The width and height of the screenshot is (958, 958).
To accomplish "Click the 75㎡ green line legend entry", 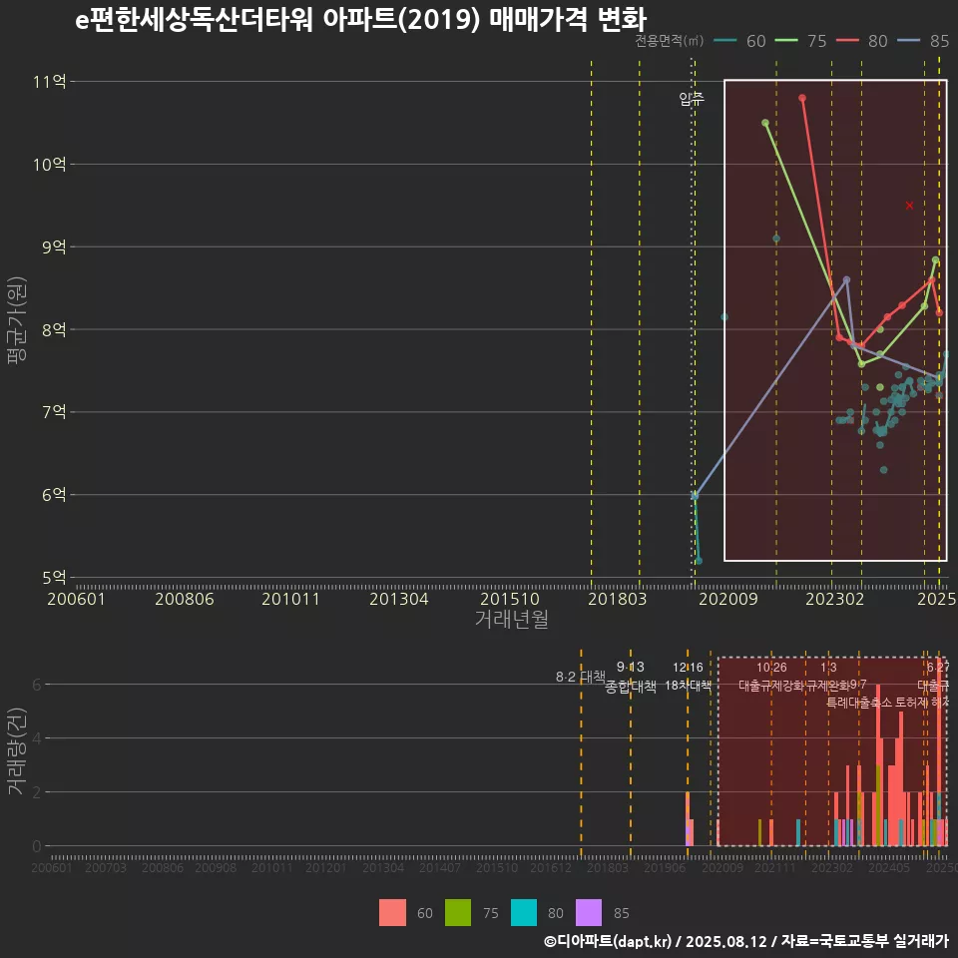I will point(800,41).
